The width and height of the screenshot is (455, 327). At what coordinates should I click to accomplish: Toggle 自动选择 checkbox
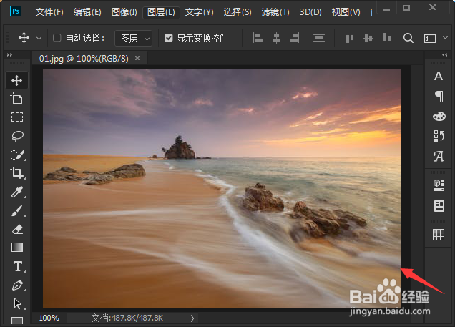pyautogui.click(x=57, y=38)
